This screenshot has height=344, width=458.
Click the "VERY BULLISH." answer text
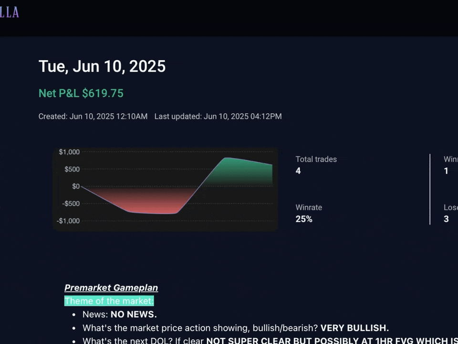tap(354, 328)
